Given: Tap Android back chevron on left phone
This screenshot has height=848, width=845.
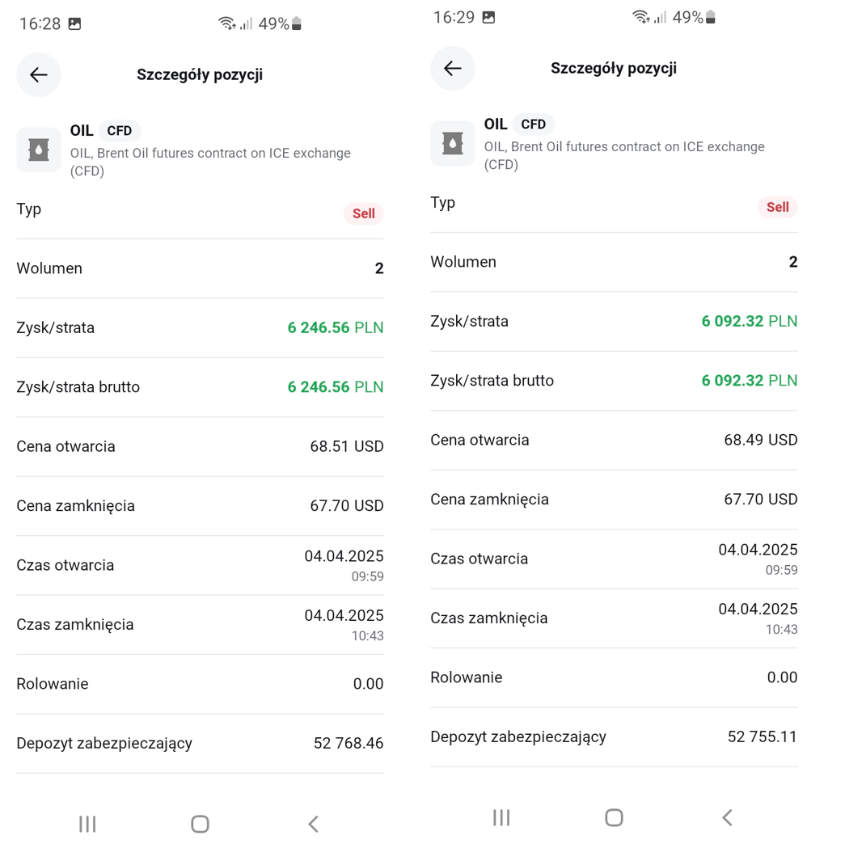Looking at the screenshot, I should coord(313,825).
